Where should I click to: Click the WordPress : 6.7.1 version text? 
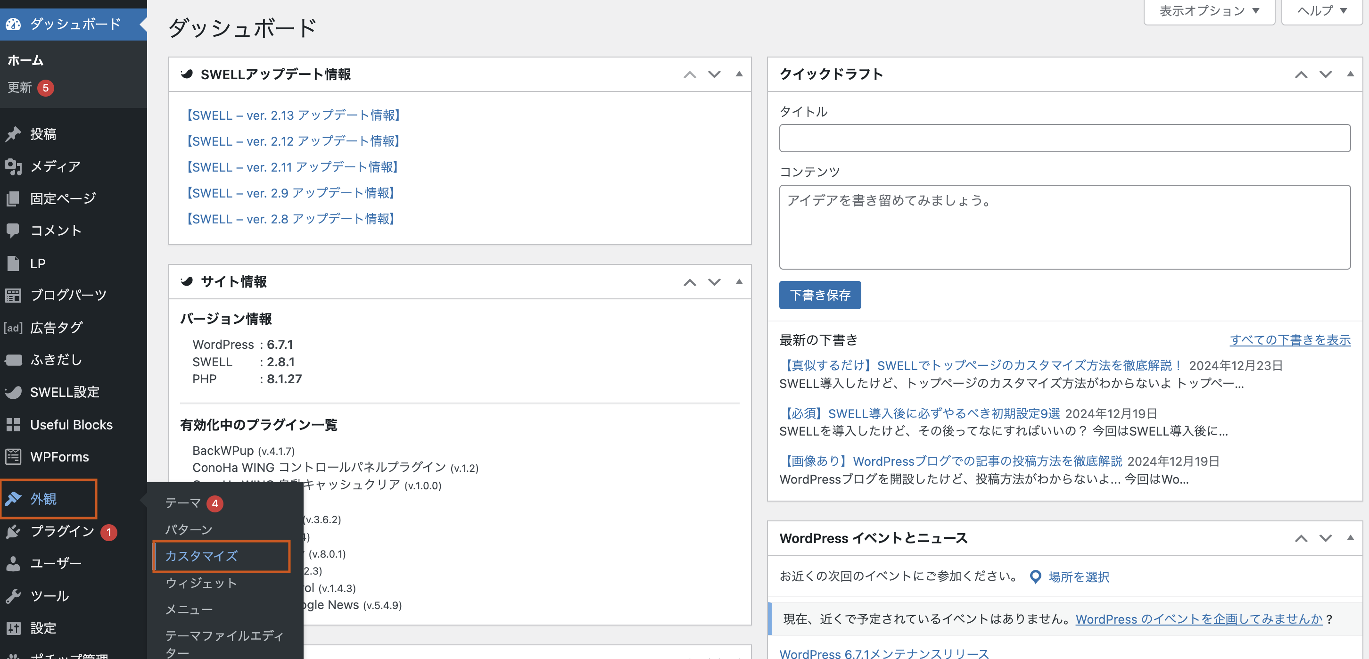point(243,345)
